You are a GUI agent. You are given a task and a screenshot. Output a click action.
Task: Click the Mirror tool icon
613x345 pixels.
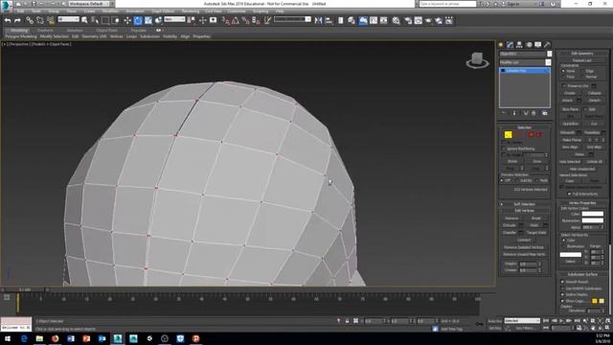(x=318, y=20)
